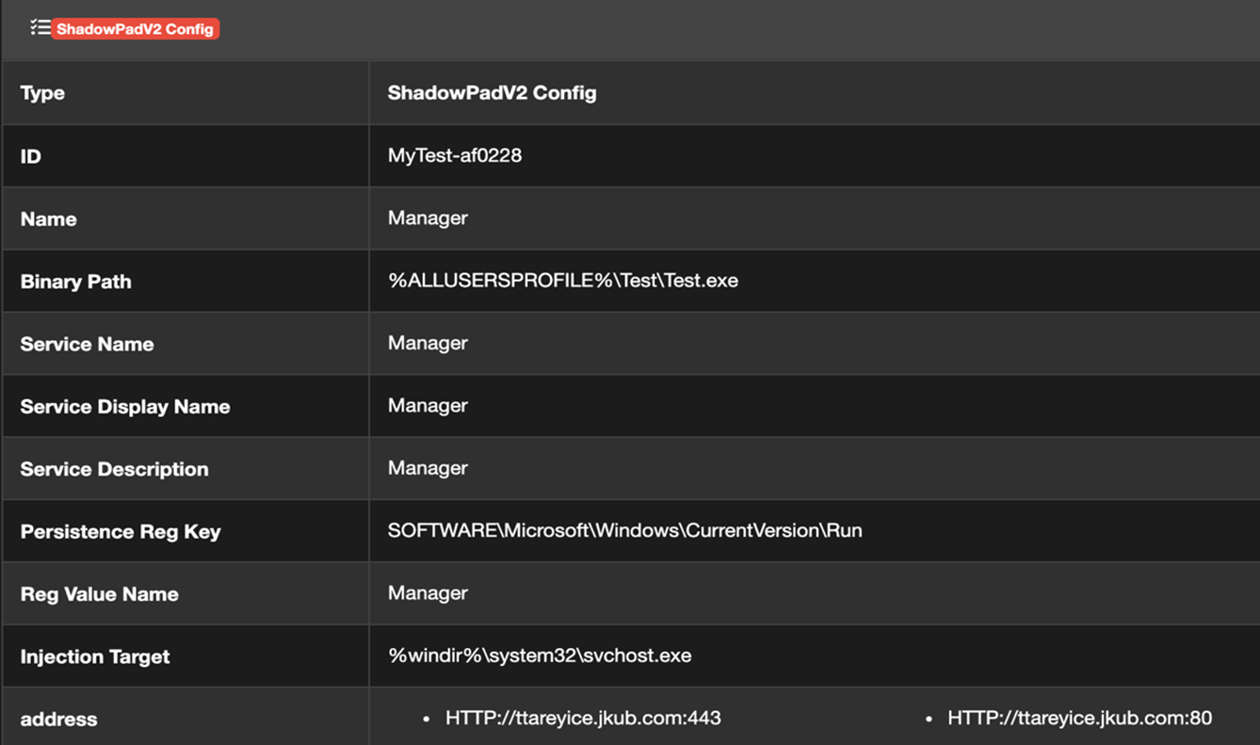Click the Name row's Manager value
This screenshot has width=1260, height=745.
428,219
